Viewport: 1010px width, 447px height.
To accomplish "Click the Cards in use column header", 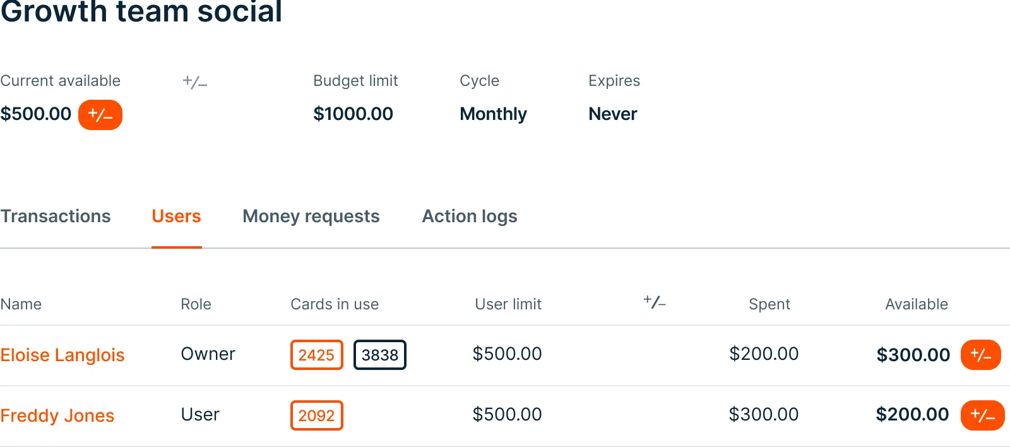I will click(x=335, y=304).
